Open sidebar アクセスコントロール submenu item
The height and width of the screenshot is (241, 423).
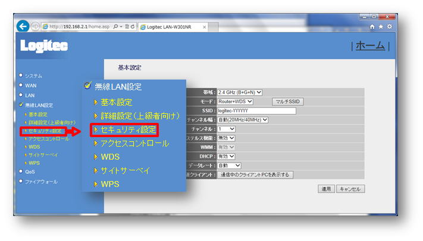[x=49, y=139]
